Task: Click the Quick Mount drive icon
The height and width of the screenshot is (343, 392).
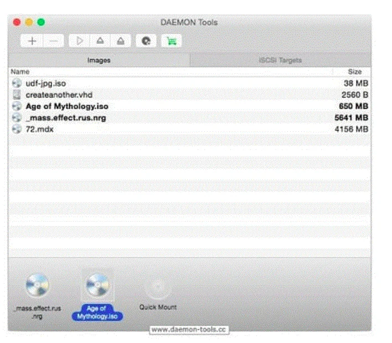Action: click(158, 286)
